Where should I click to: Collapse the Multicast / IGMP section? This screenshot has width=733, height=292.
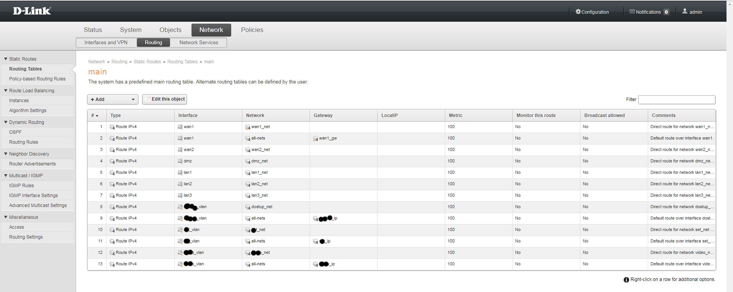6,176
